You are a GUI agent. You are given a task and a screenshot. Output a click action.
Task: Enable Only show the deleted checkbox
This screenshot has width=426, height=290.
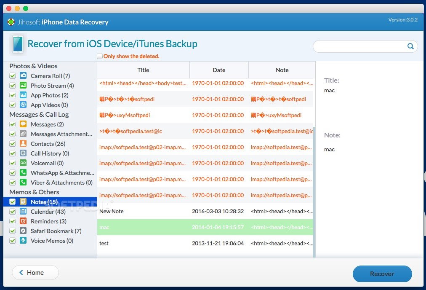tap(100, 56)
